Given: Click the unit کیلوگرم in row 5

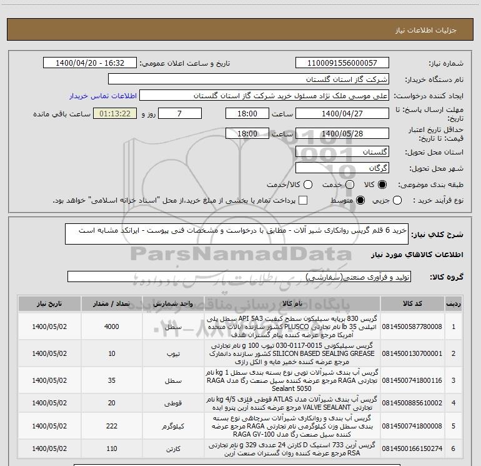Looking at the screenshot, I should coord(173,427).
